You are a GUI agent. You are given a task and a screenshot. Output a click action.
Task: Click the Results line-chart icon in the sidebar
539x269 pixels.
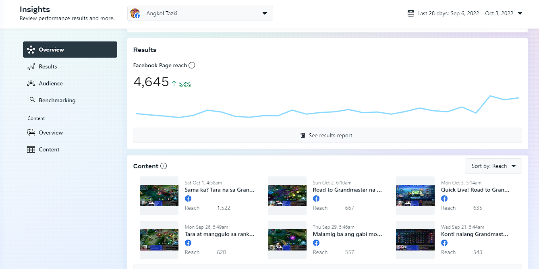31,66
